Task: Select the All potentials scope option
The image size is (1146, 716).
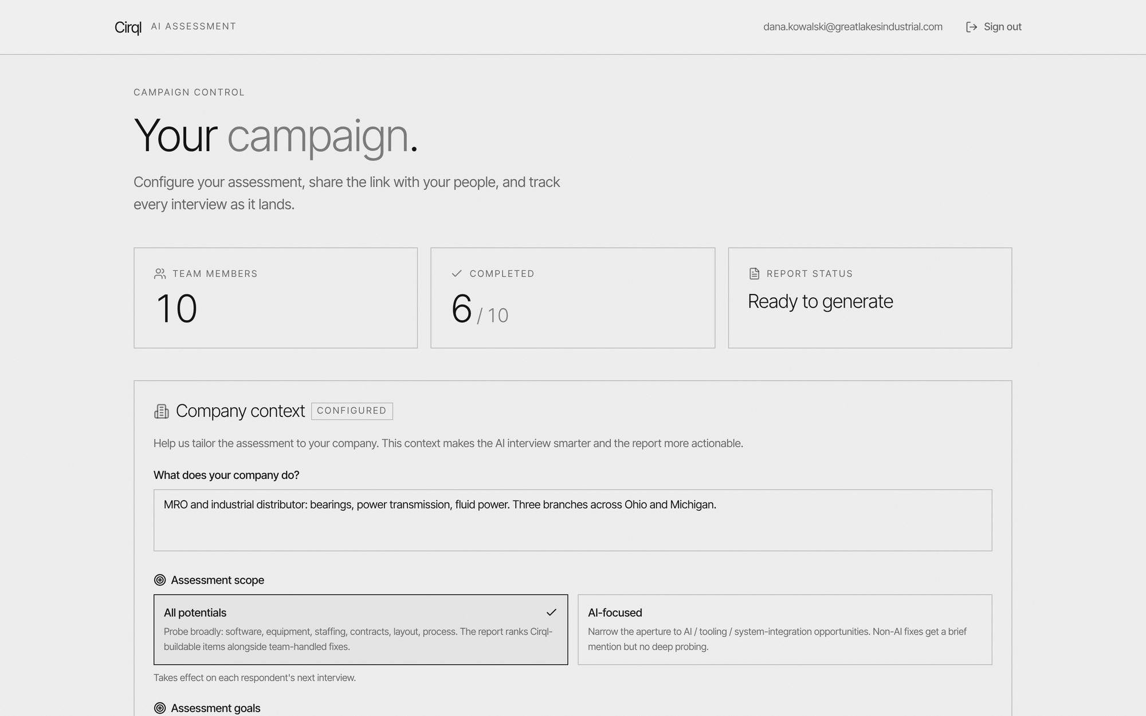Action: [x=361, y=630]
